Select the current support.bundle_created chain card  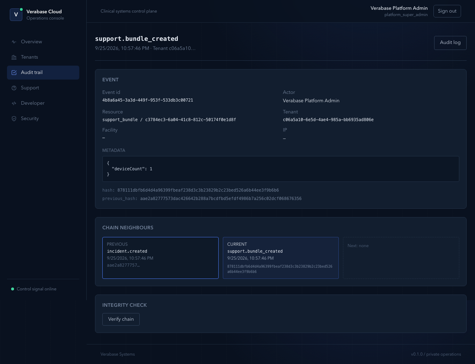tap(281, 258)
